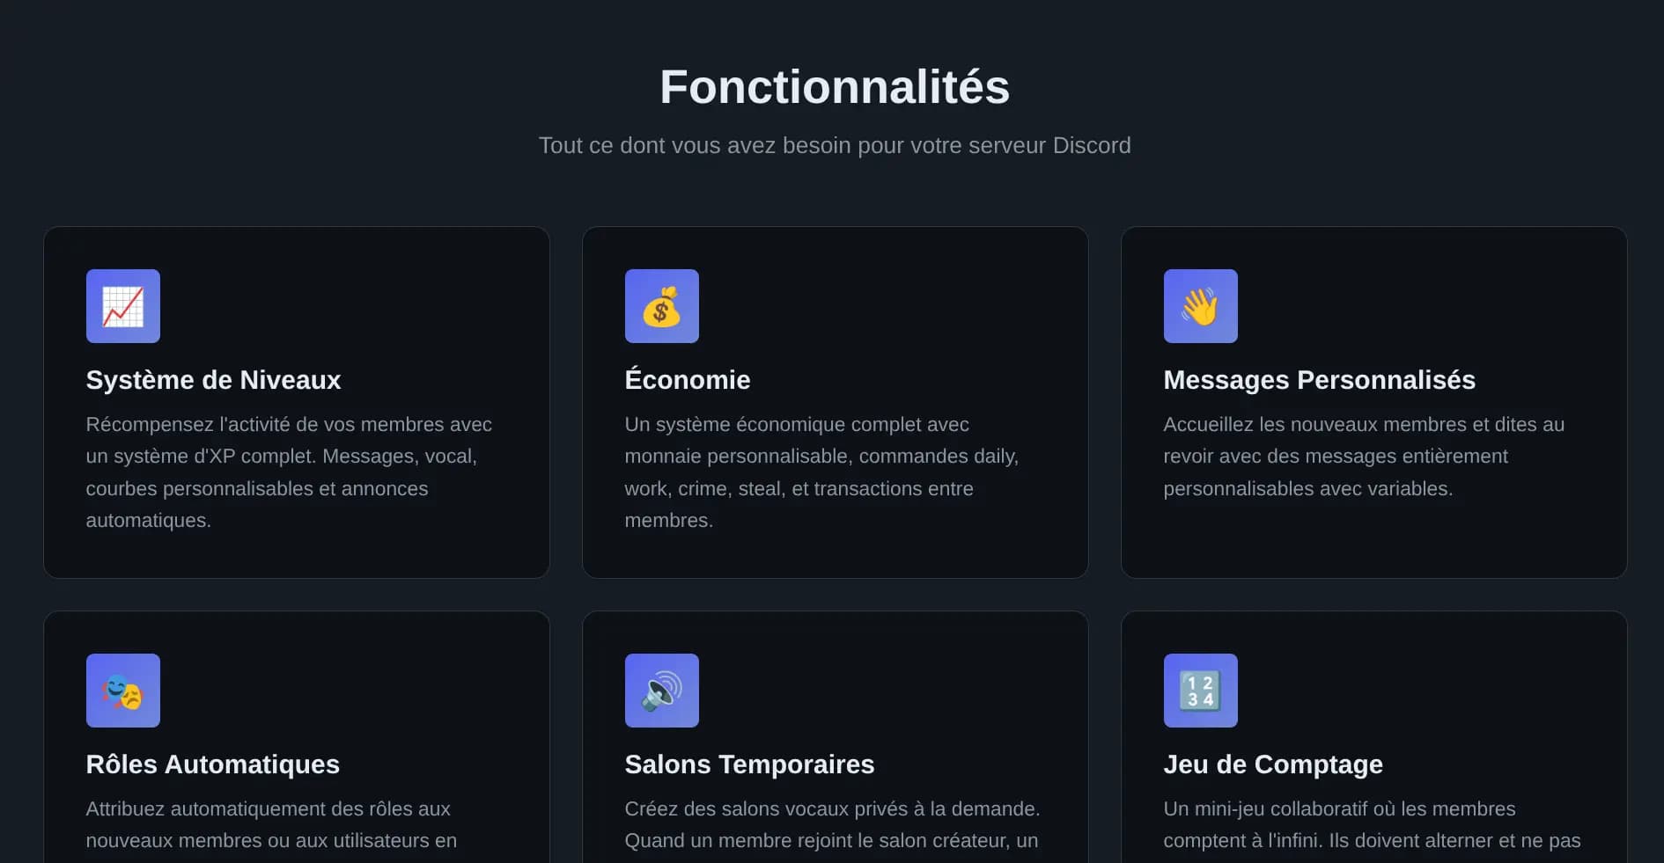Click the numbers Jeu de Comptage icon
1664x863 pixels.
point(1201,691)
